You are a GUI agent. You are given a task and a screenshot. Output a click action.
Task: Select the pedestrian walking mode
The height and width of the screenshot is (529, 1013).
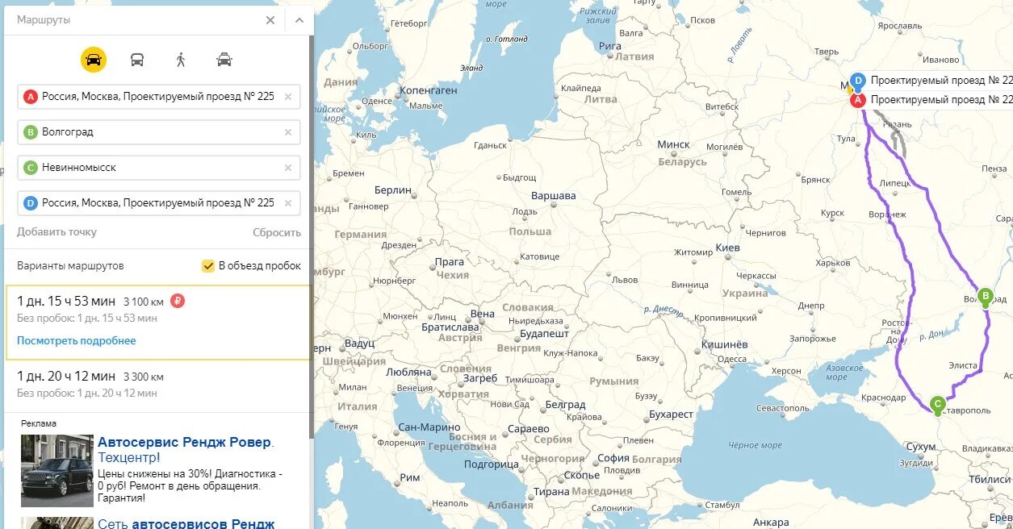click(x=181, y=60)
